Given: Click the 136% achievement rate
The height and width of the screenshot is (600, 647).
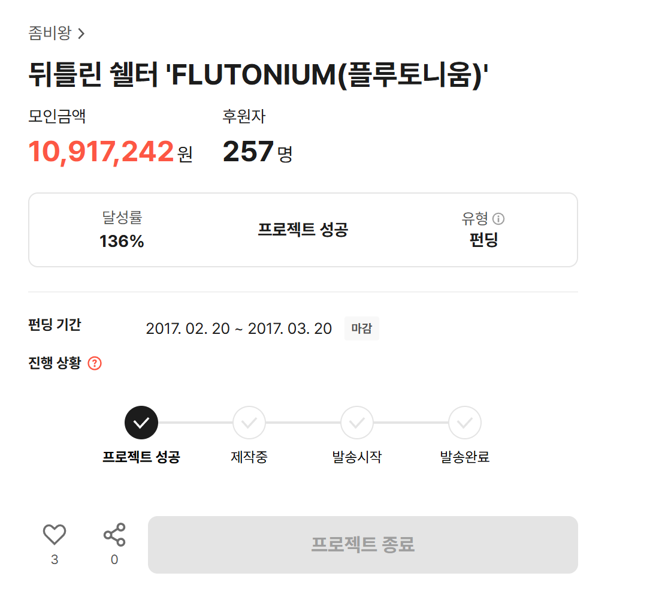Looking at the screenshot, I should tap(122, 241).
